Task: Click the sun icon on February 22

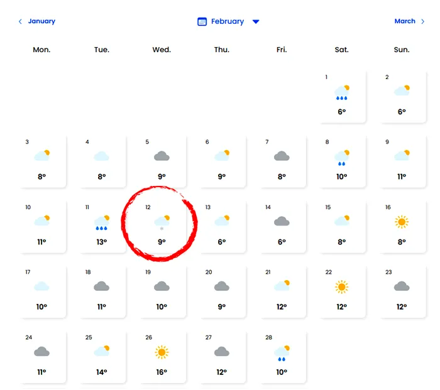Action: (341, 287)
